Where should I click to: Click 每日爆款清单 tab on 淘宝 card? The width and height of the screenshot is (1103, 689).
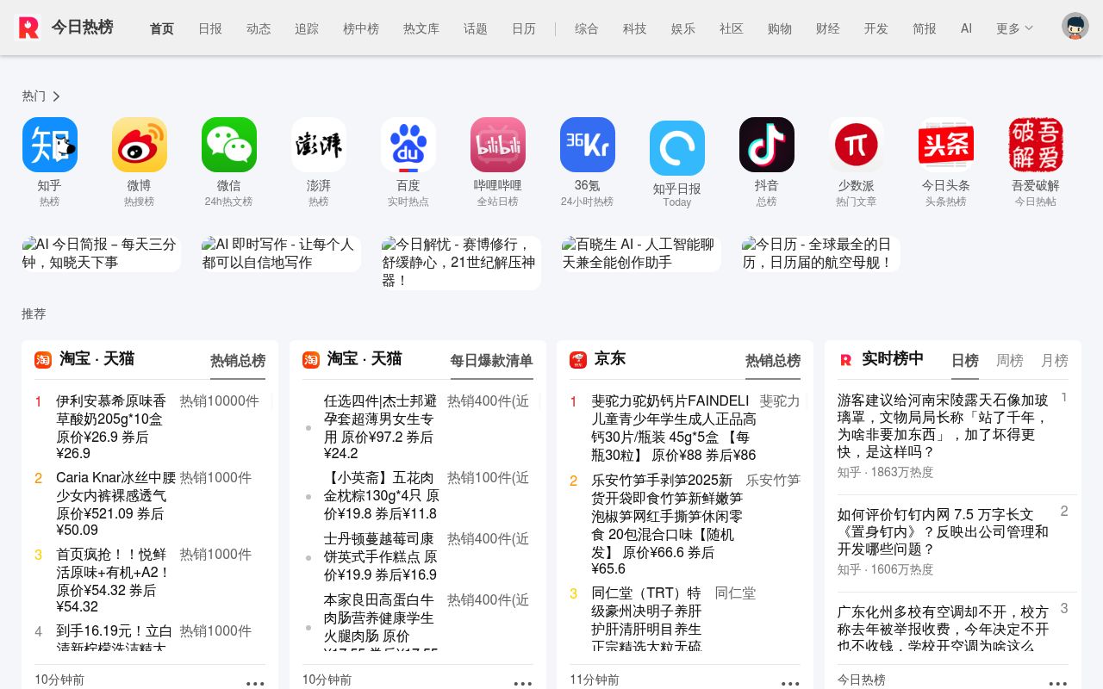click(492, 361)
